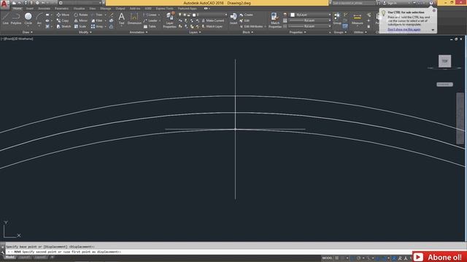Click Edit Attributes
Viewport: 467px width, 262px height.
[251, 26]
